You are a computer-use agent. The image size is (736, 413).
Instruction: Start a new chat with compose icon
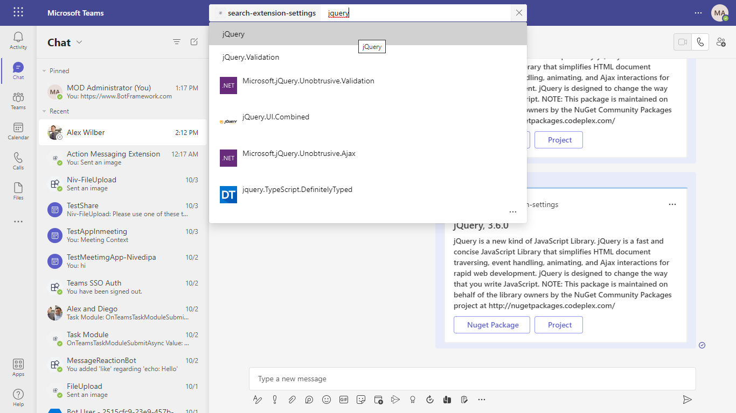click(194, 42)
